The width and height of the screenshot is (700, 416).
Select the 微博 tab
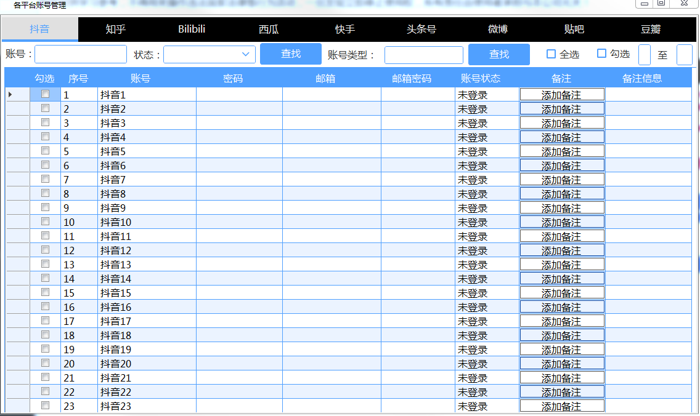point(498,30)
